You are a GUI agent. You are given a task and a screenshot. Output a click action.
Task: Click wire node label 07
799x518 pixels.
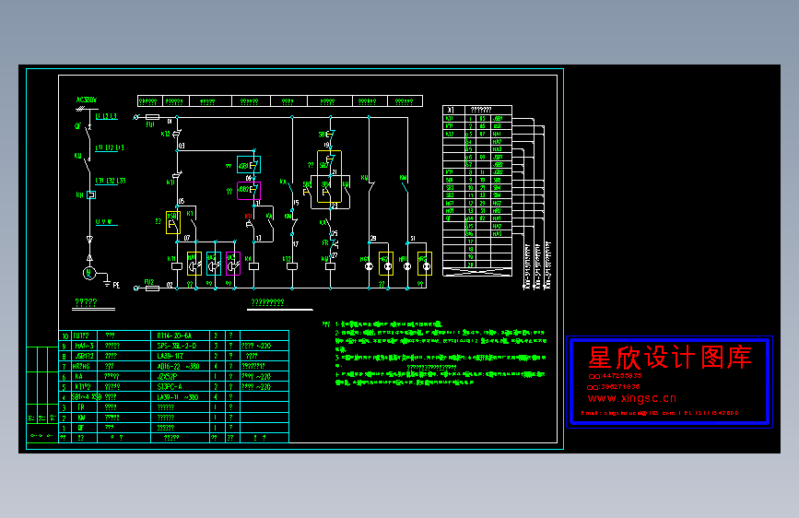[187, 238]
